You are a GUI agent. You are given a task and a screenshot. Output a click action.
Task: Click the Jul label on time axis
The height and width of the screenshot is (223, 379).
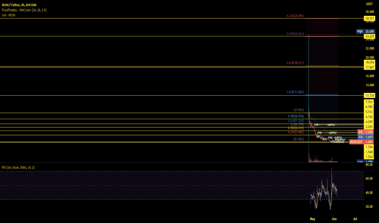coord(355,219)
